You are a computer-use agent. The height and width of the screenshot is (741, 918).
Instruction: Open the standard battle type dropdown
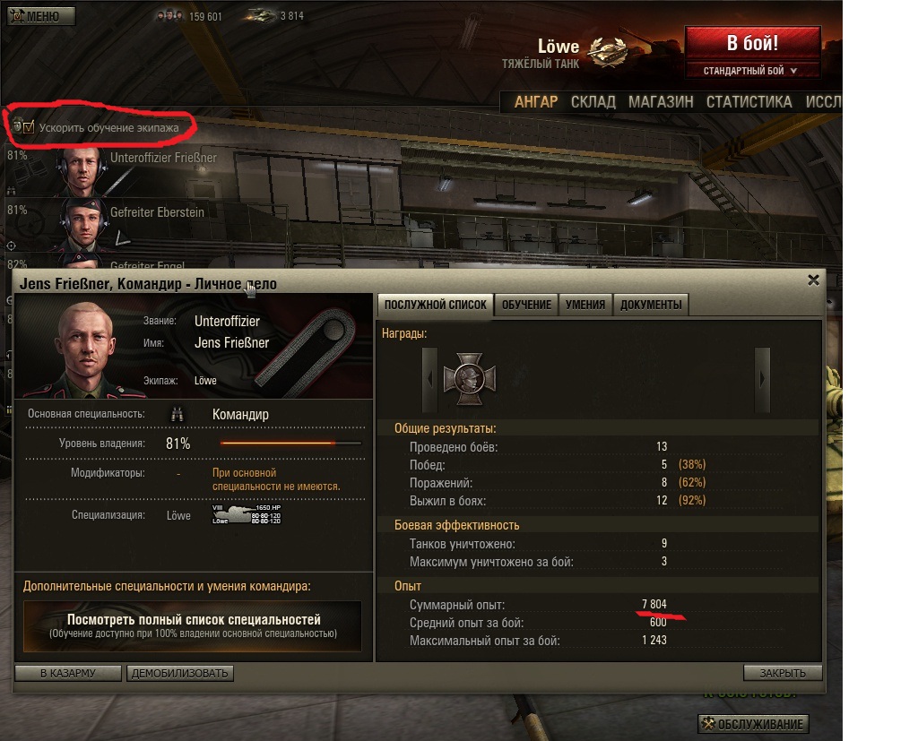(x=752, y=71)
